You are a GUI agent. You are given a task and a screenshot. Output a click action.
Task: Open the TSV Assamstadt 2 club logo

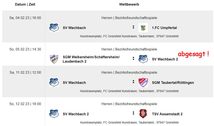pyautogui.click(x=143, y=114)
